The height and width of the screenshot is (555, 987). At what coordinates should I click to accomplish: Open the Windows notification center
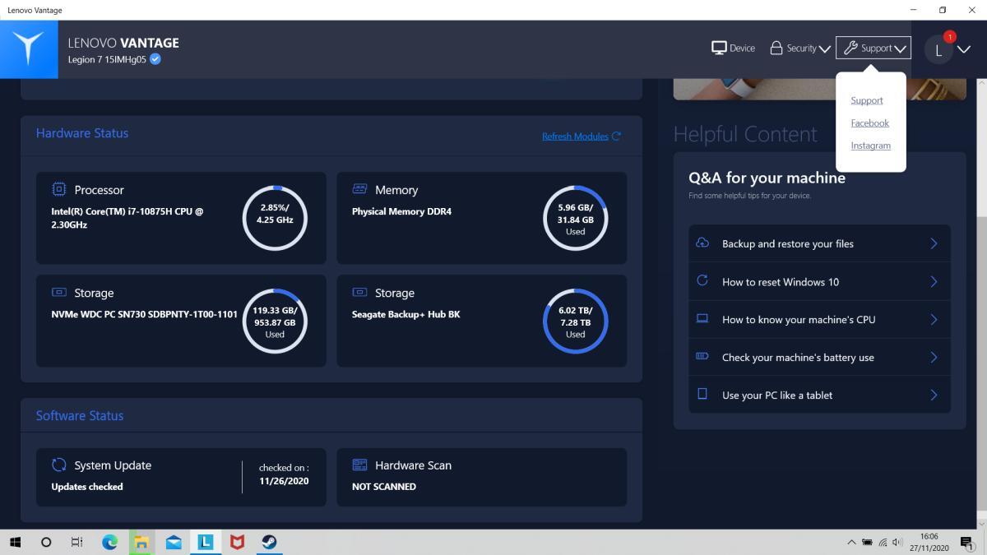(x=966, y=543)
